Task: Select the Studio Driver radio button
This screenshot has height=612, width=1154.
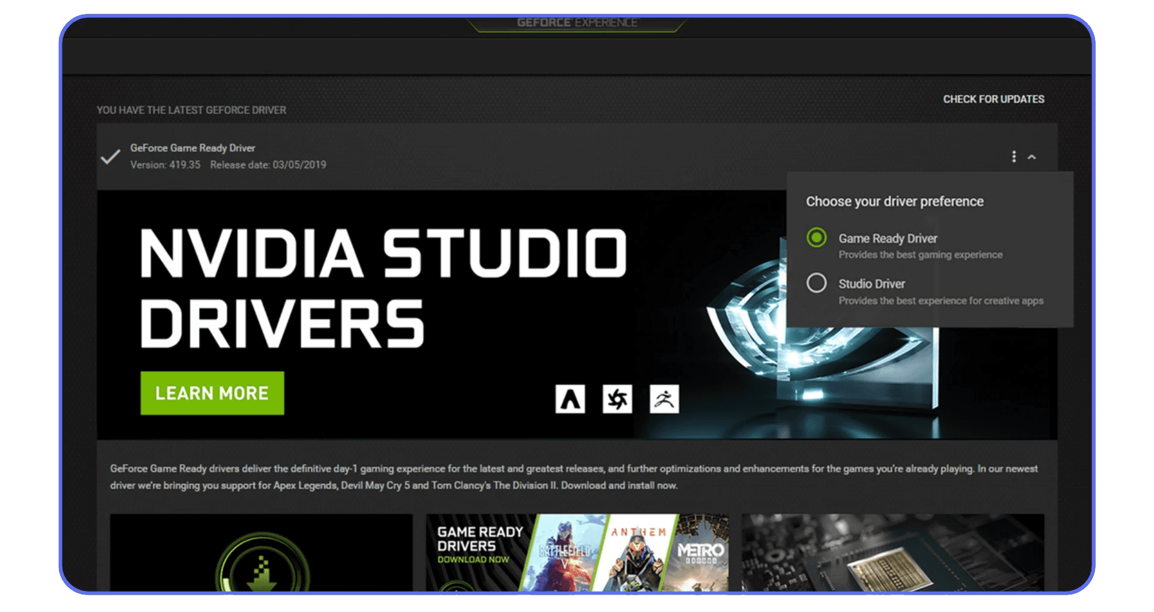Action: click(816, 283)
